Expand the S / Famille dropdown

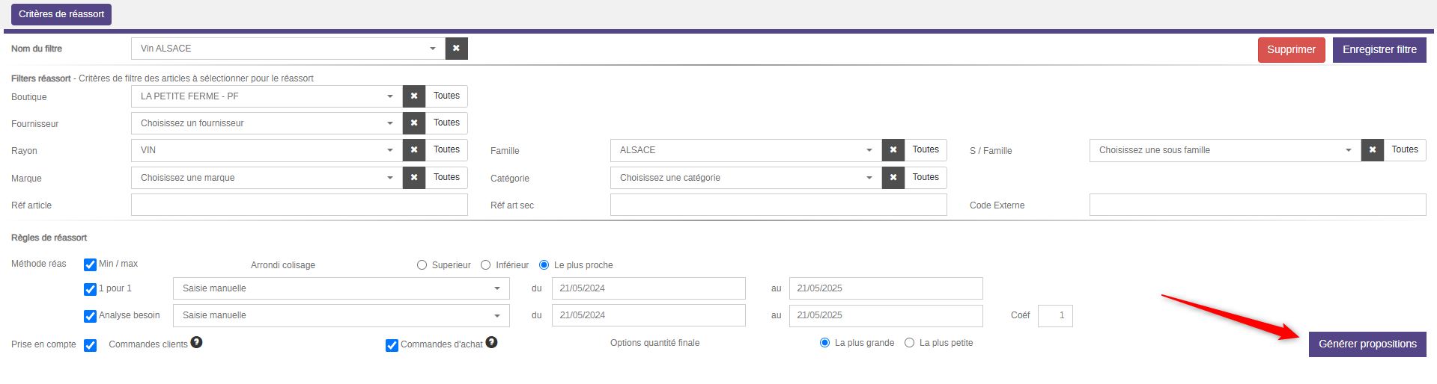1224,150
